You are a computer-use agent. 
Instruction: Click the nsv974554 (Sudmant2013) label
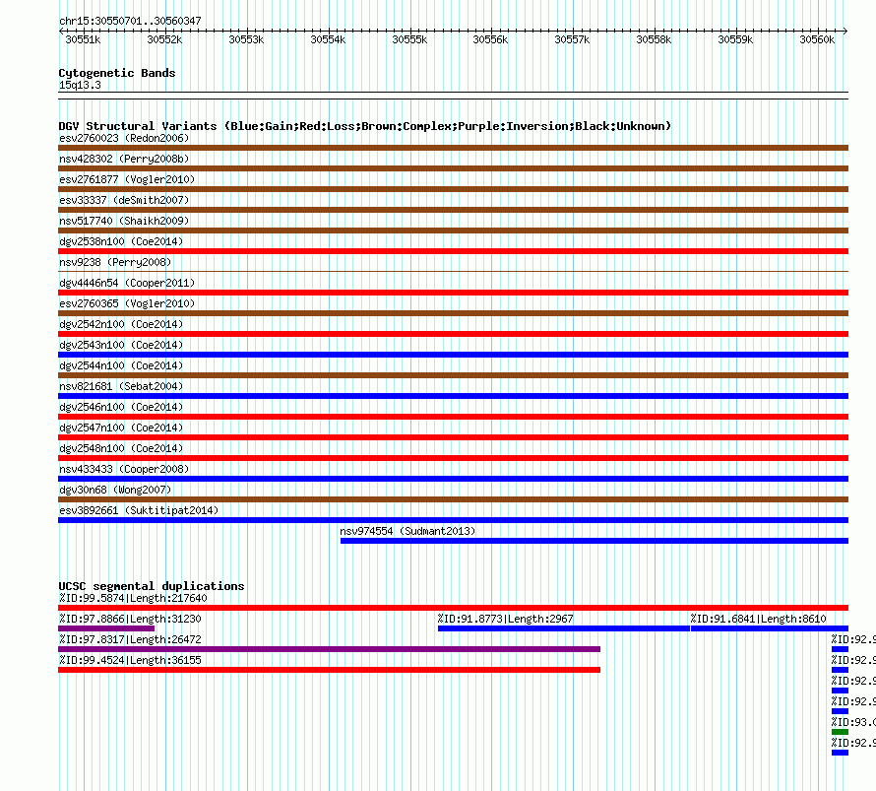point(407,531)
